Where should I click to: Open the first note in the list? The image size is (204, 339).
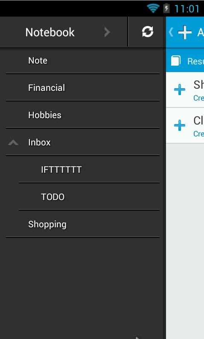coord(185,90)
